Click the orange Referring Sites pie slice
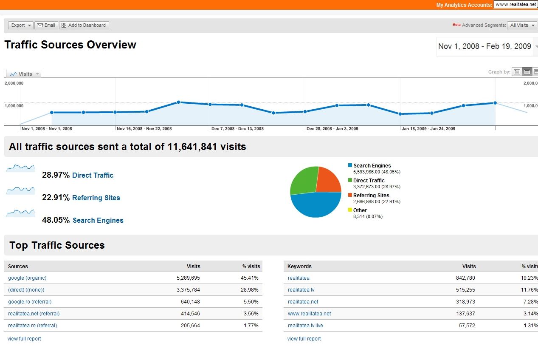 tap(329, 180)
